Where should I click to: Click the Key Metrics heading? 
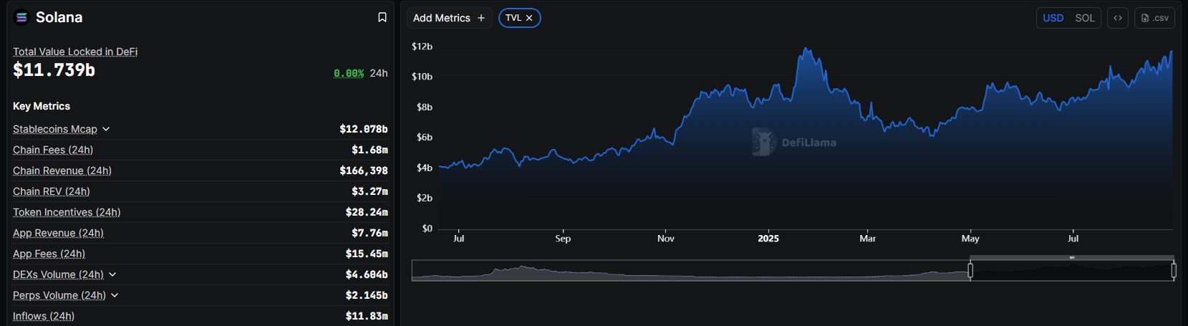click(42, 106)
